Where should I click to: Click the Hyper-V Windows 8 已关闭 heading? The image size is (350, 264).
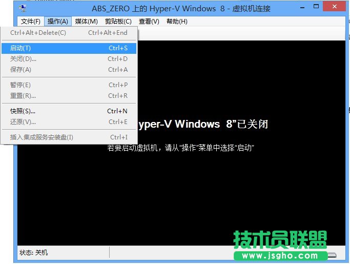tap(203, 124)
